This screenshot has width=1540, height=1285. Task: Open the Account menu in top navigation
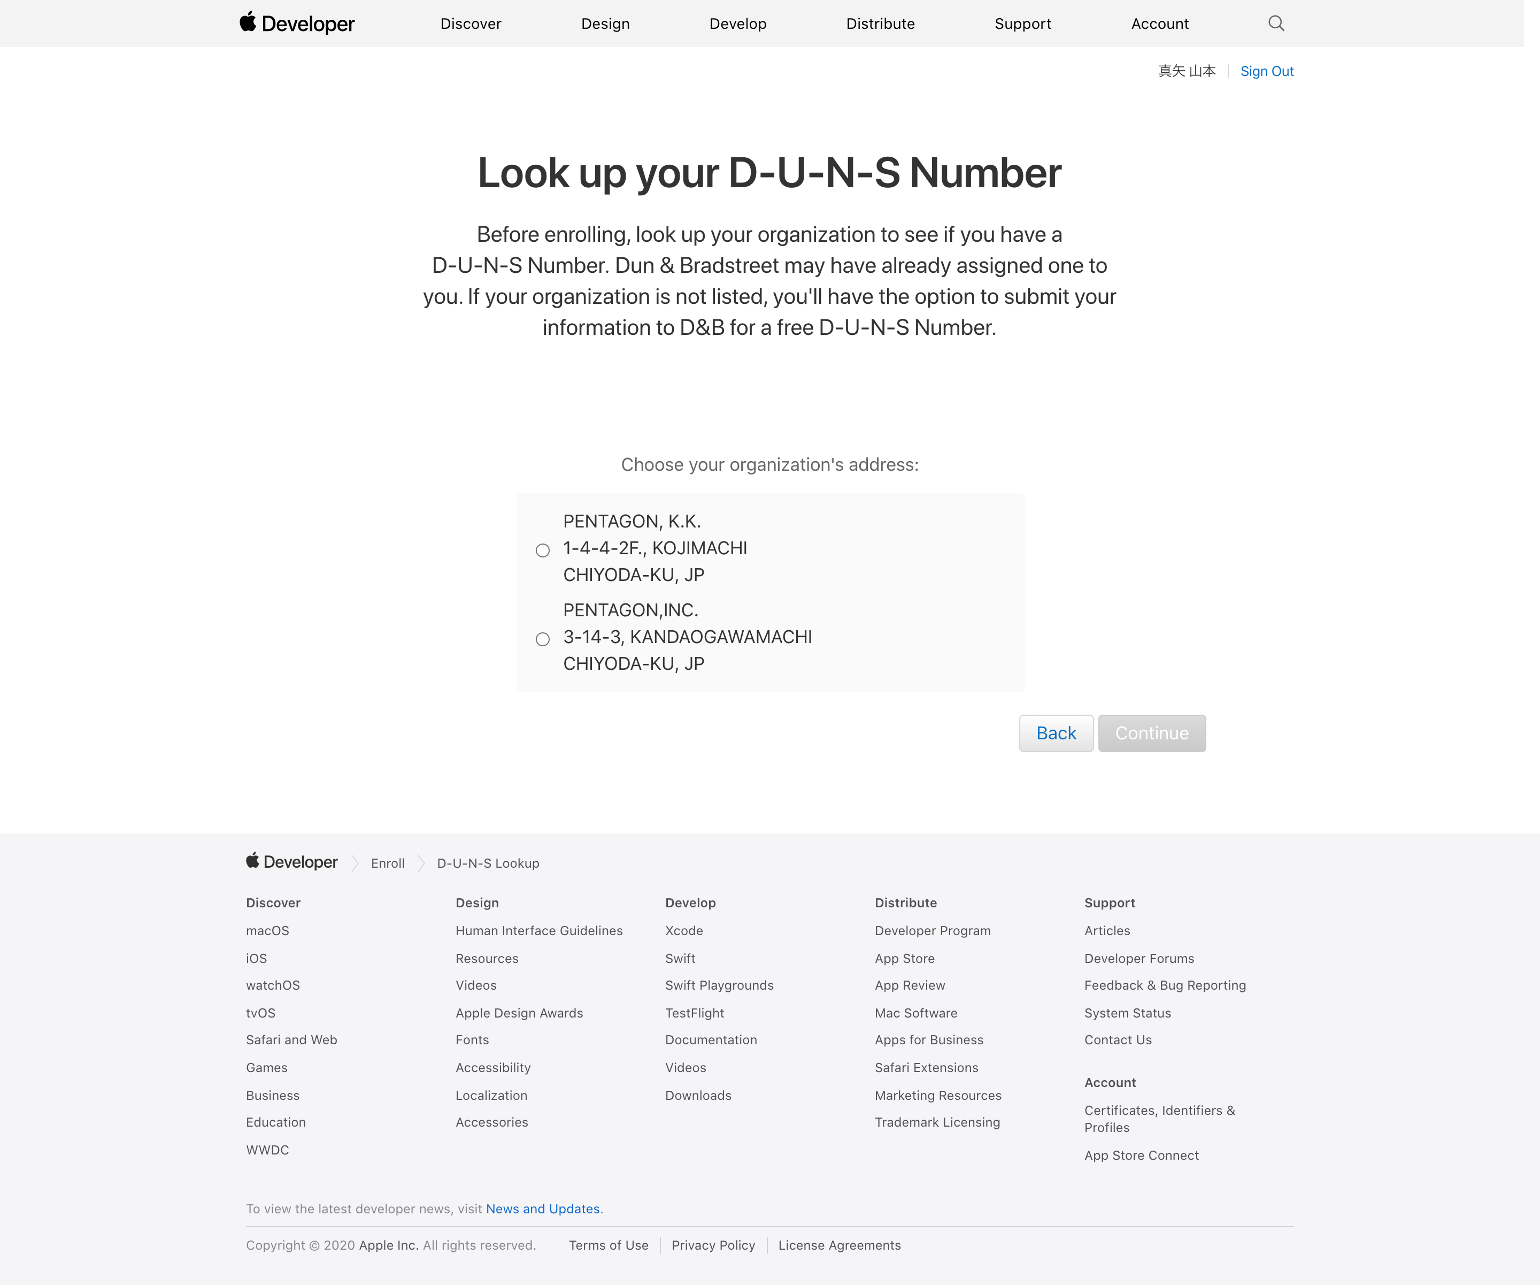click(1160, 24)
